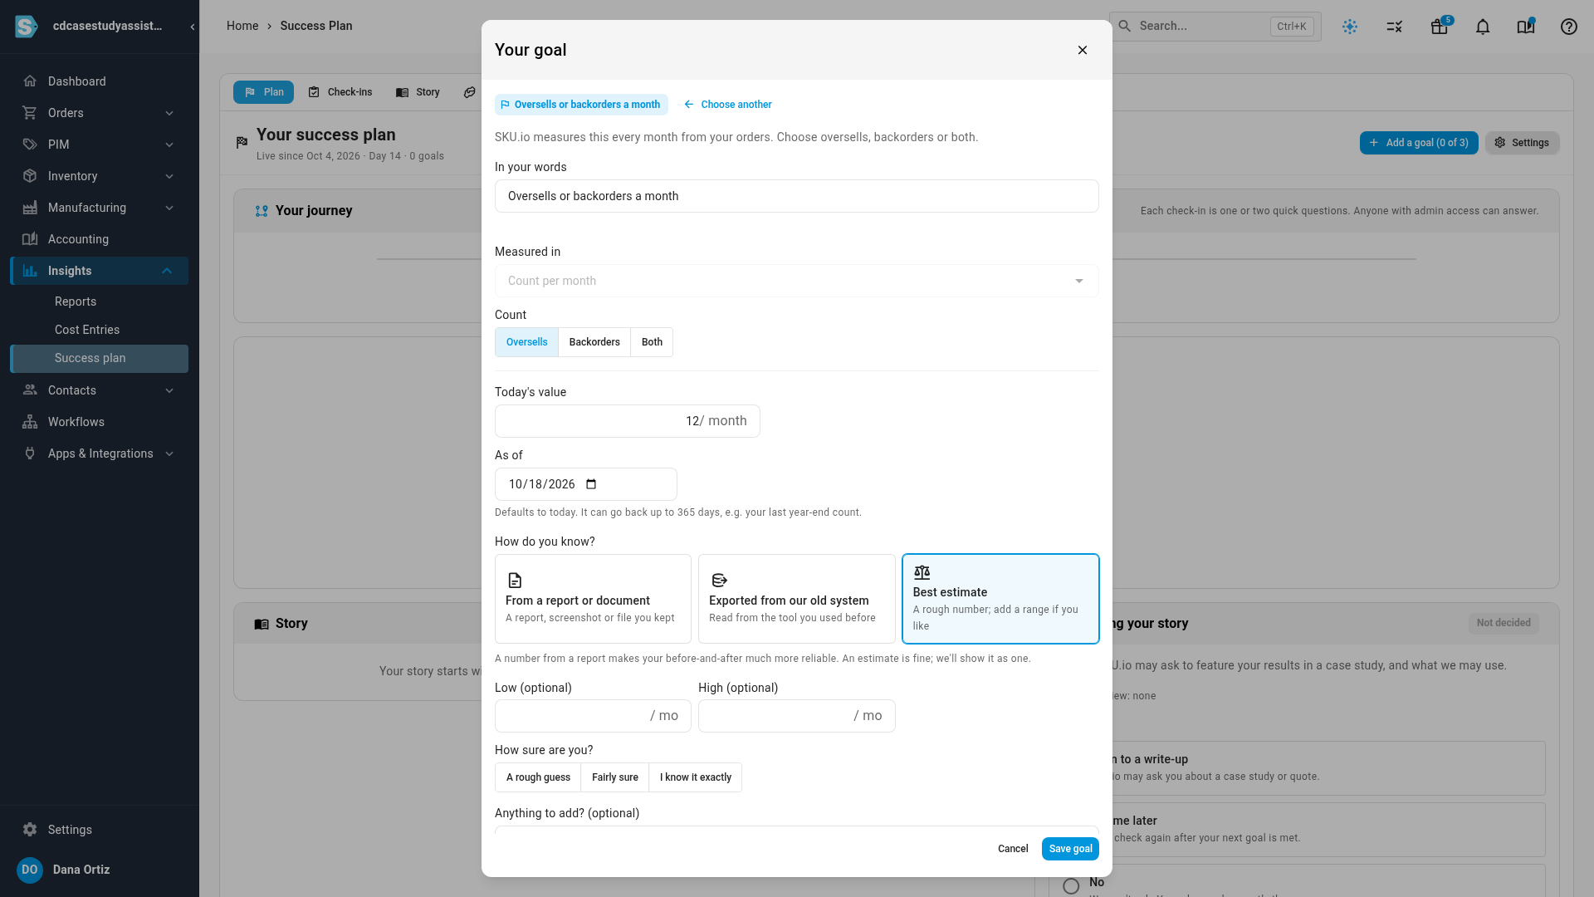This screenshot has height=897, width=1594.
Task: Click the Low (optional) input field
Action: [593, 716]
